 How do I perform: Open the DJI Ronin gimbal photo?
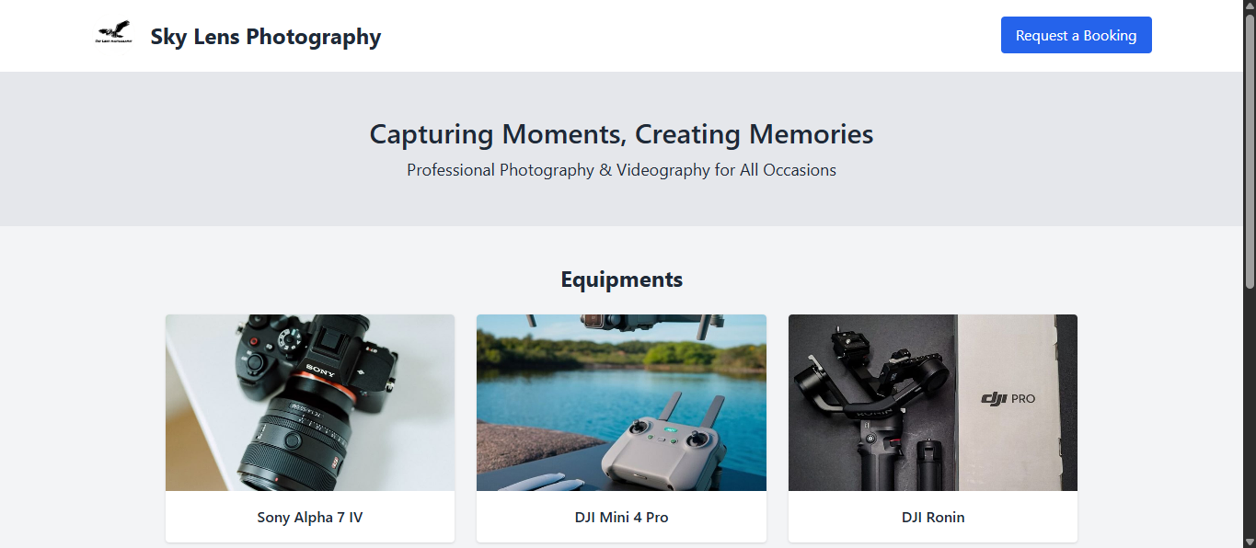pos(932,403)
